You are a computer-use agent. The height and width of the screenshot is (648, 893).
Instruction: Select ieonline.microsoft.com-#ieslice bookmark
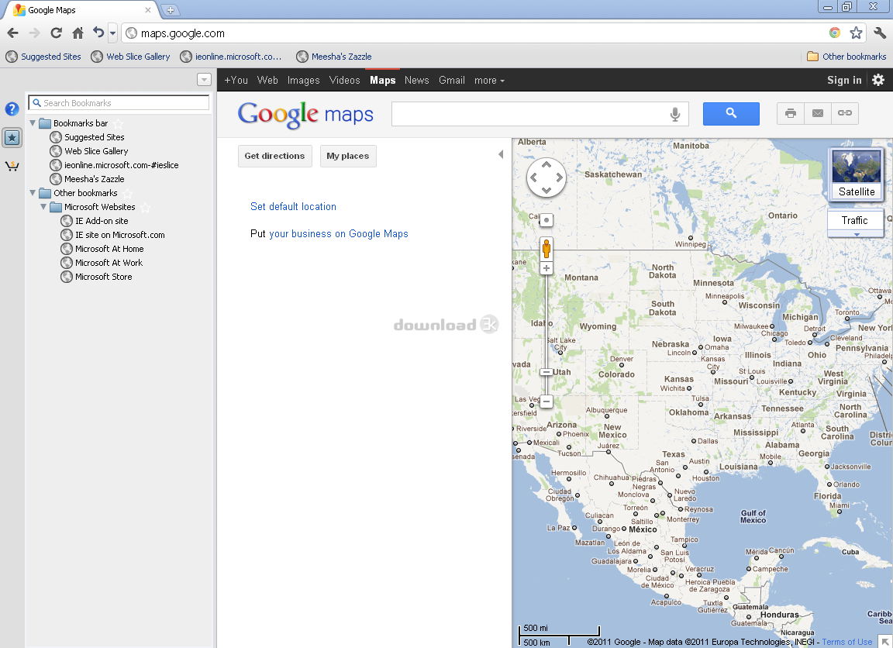[121, 165]
